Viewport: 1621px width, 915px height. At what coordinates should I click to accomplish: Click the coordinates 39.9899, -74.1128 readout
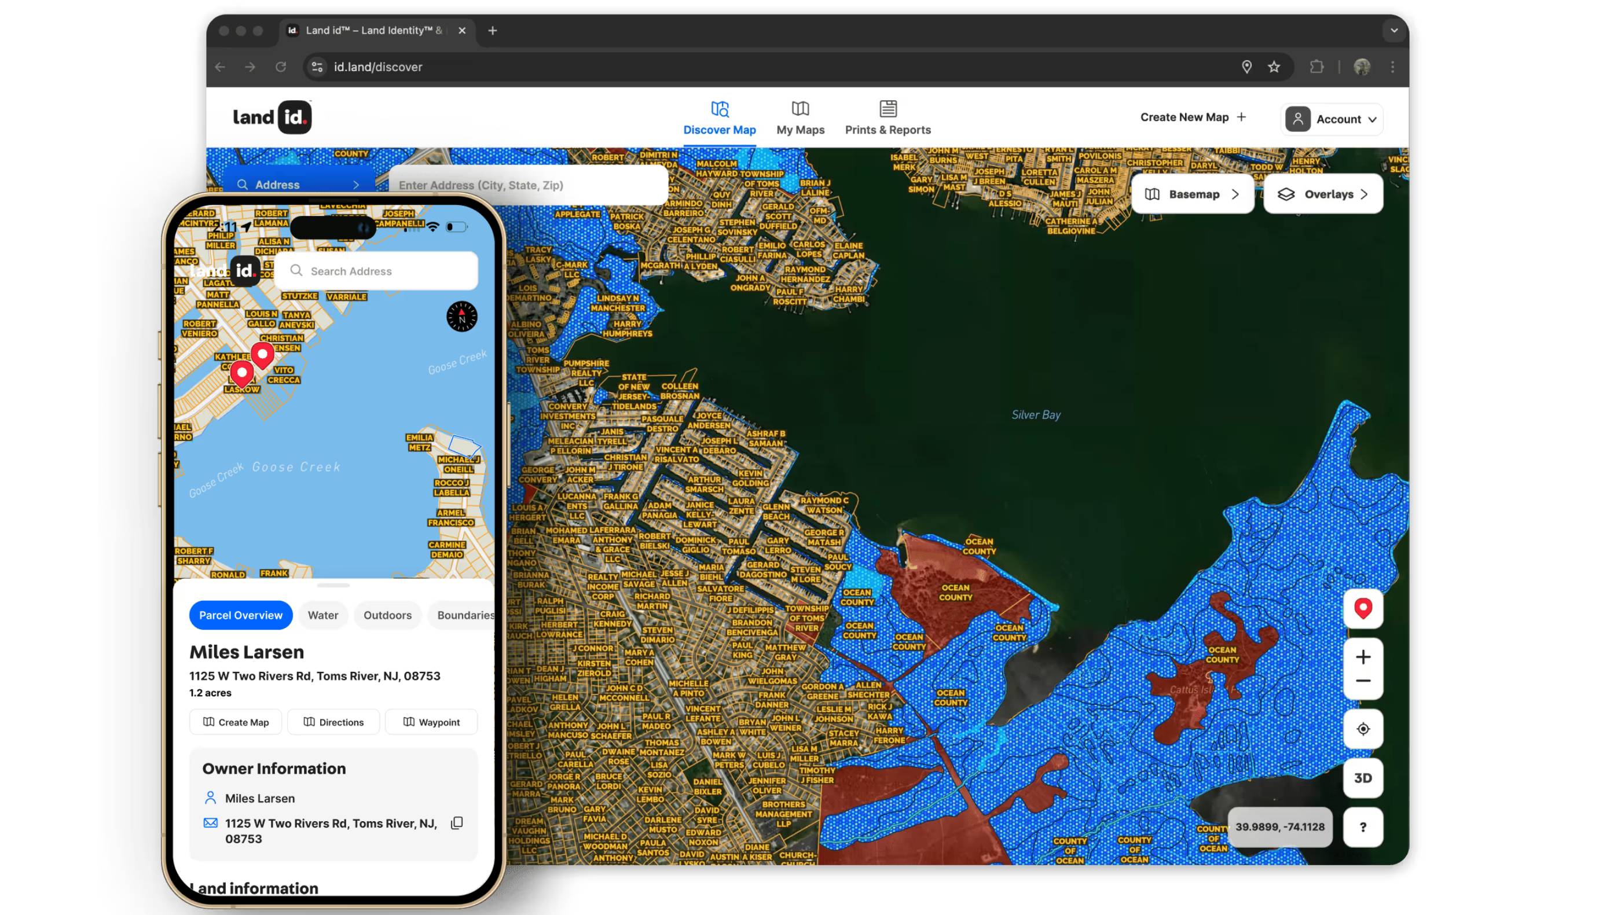[1279, 827]
